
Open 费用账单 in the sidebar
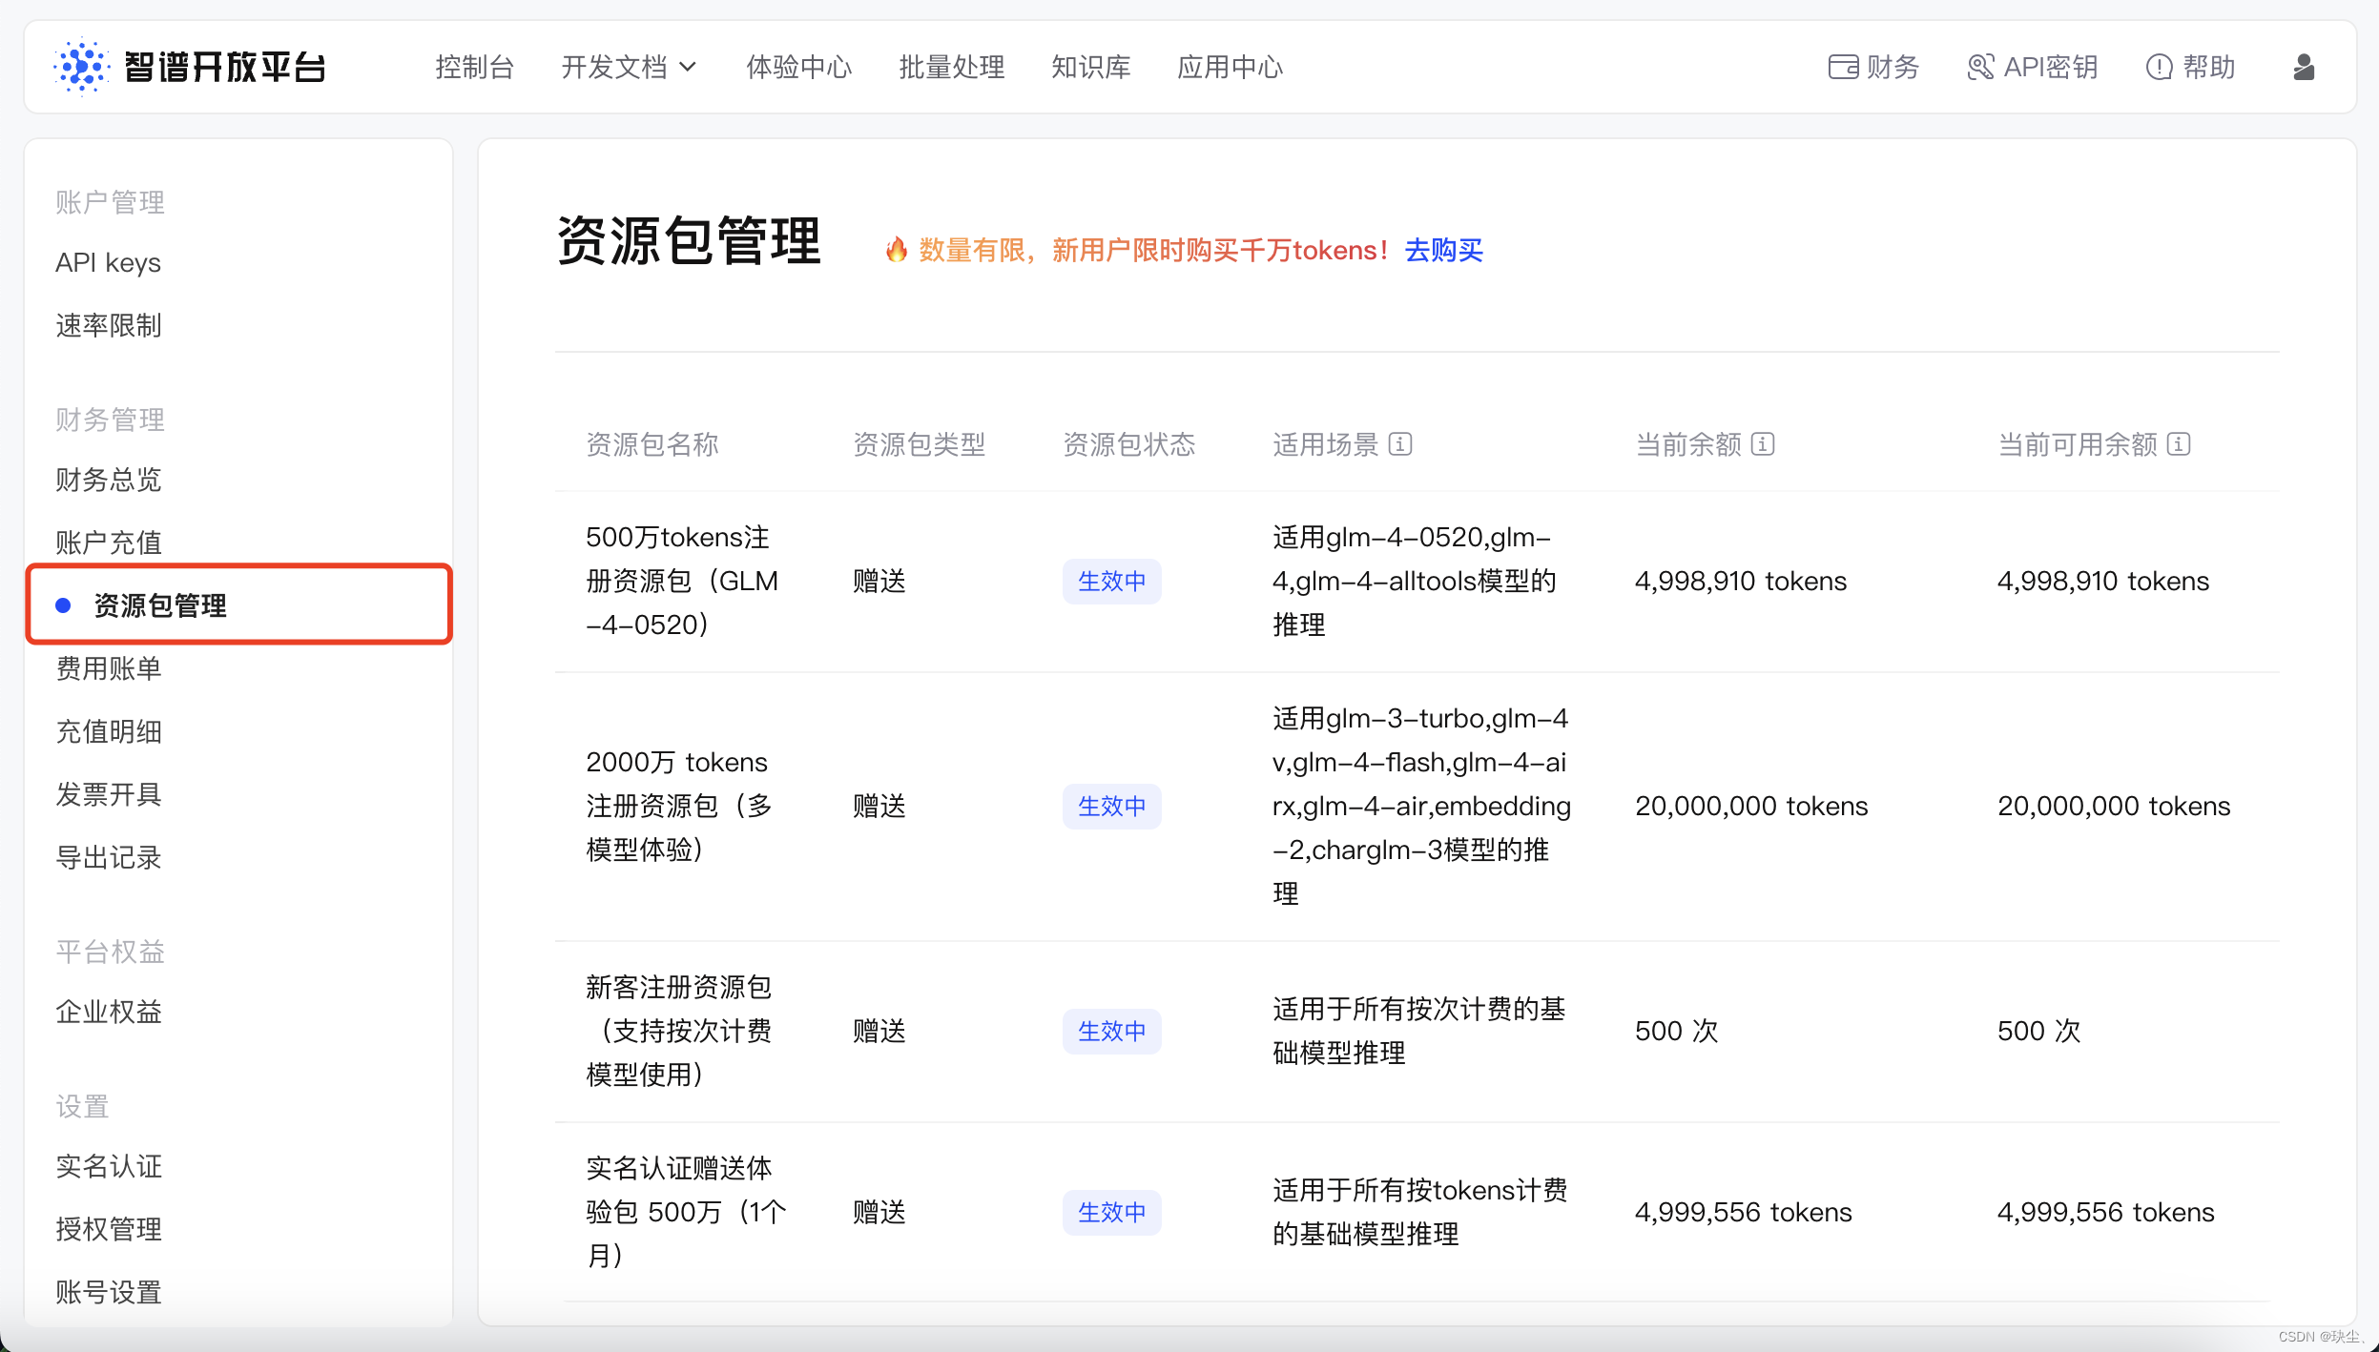(109, 668)
